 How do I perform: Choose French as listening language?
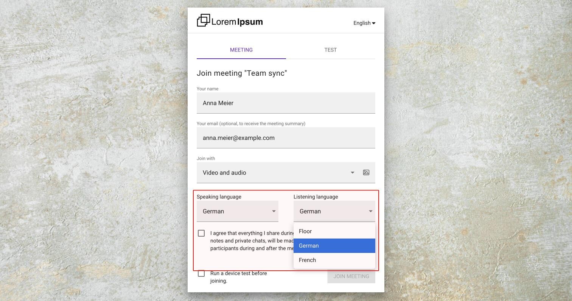pyautogui.click(x=334, y=260)
